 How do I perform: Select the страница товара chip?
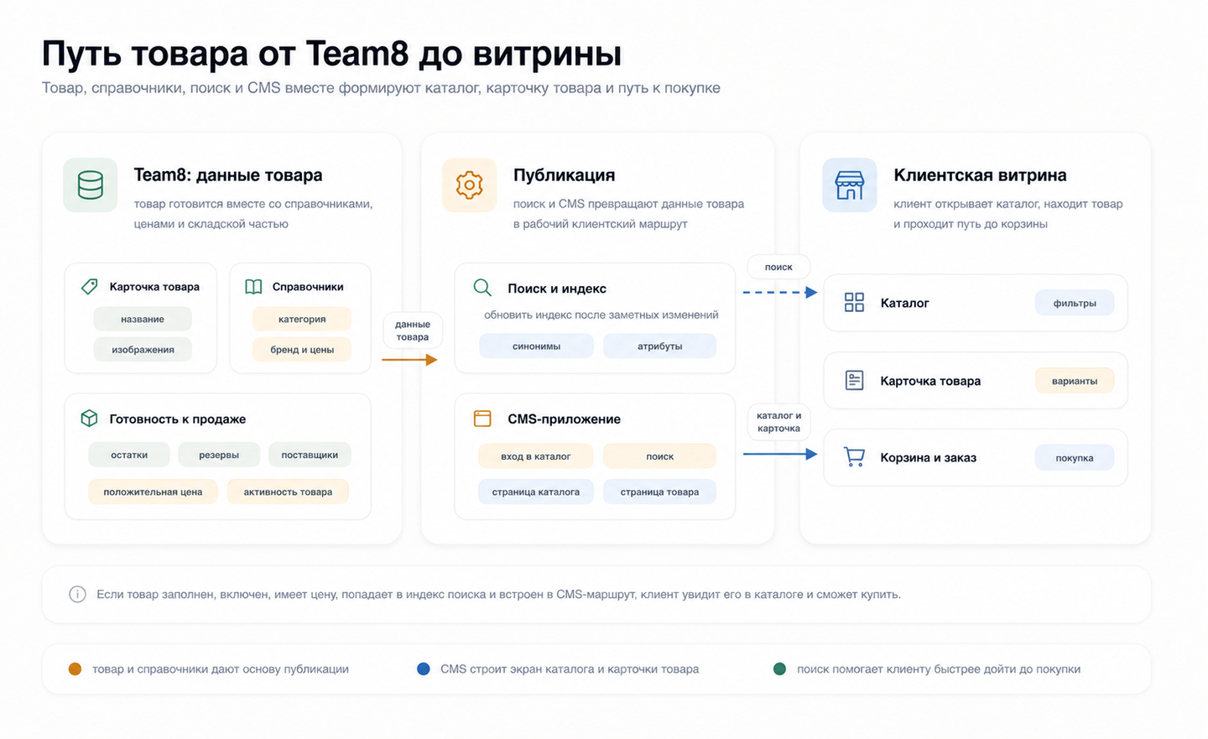[659, 492]
